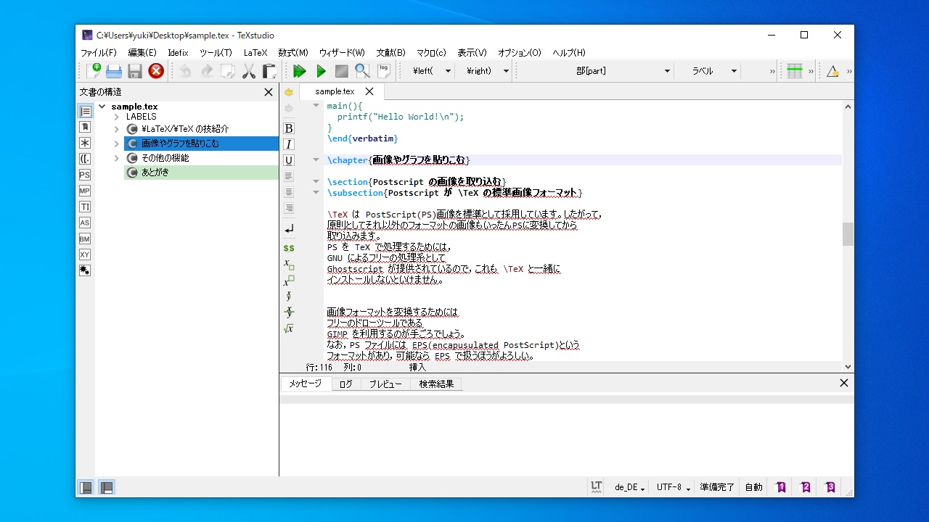This screenshot has width=929, height=522.
Task: Insert inline math with the $$ icon
Action: point(289,248)
